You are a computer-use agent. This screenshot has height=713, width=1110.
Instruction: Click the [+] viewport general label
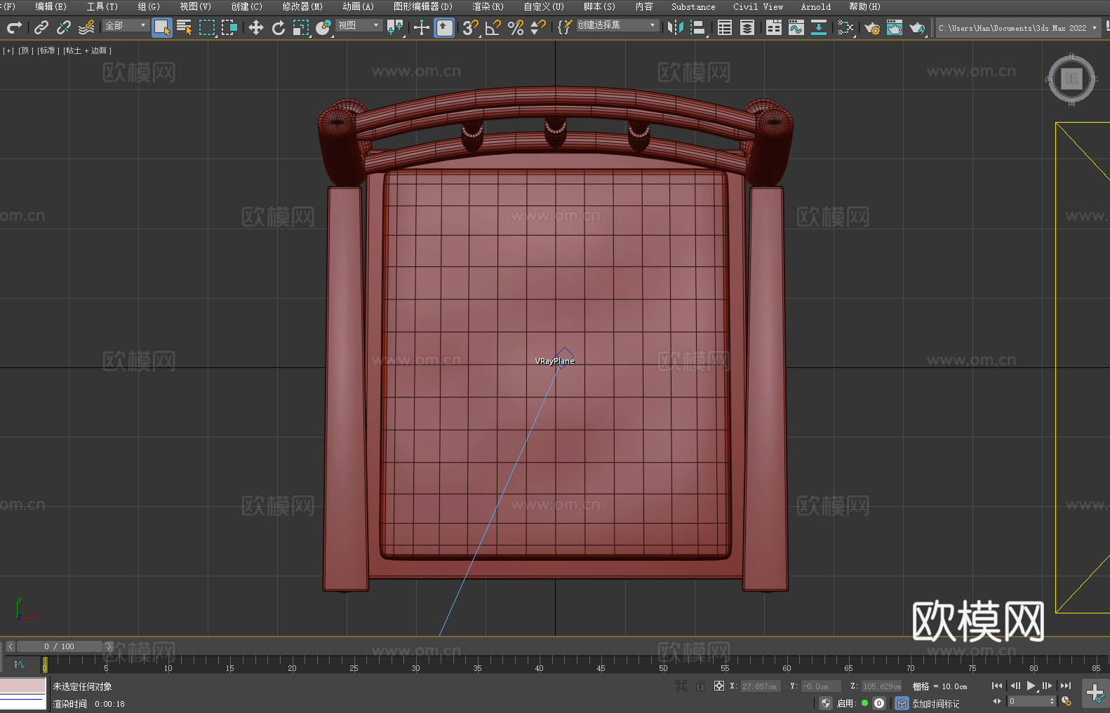[8, 50]
